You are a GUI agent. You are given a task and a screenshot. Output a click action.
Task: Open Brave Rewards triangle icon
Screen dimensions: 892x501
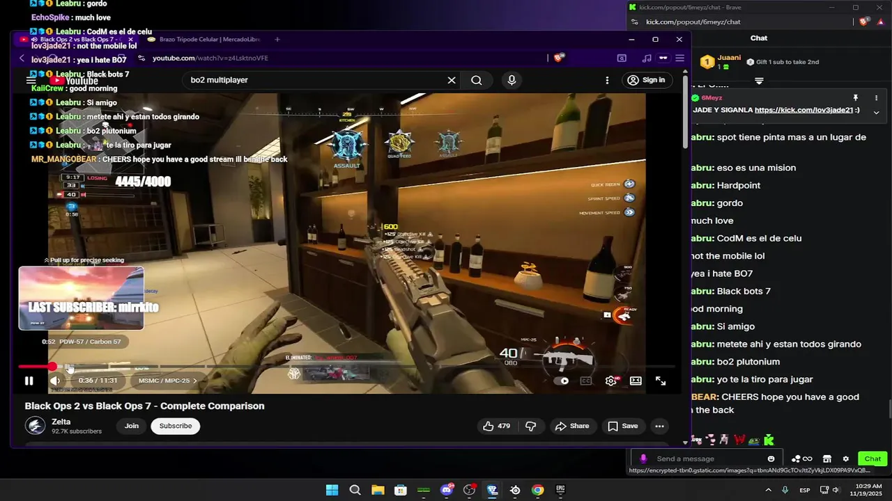pos(880,22)
